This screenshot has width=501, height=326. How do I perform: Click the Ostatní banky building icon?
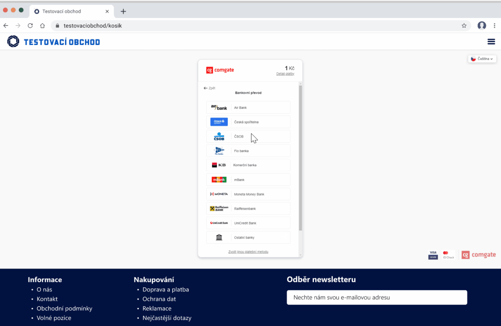[219, 237]
